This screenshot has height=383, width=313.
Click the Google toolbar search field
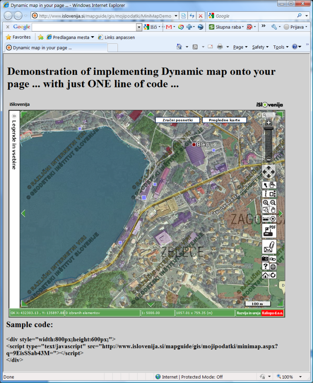(x=84, y=27)
